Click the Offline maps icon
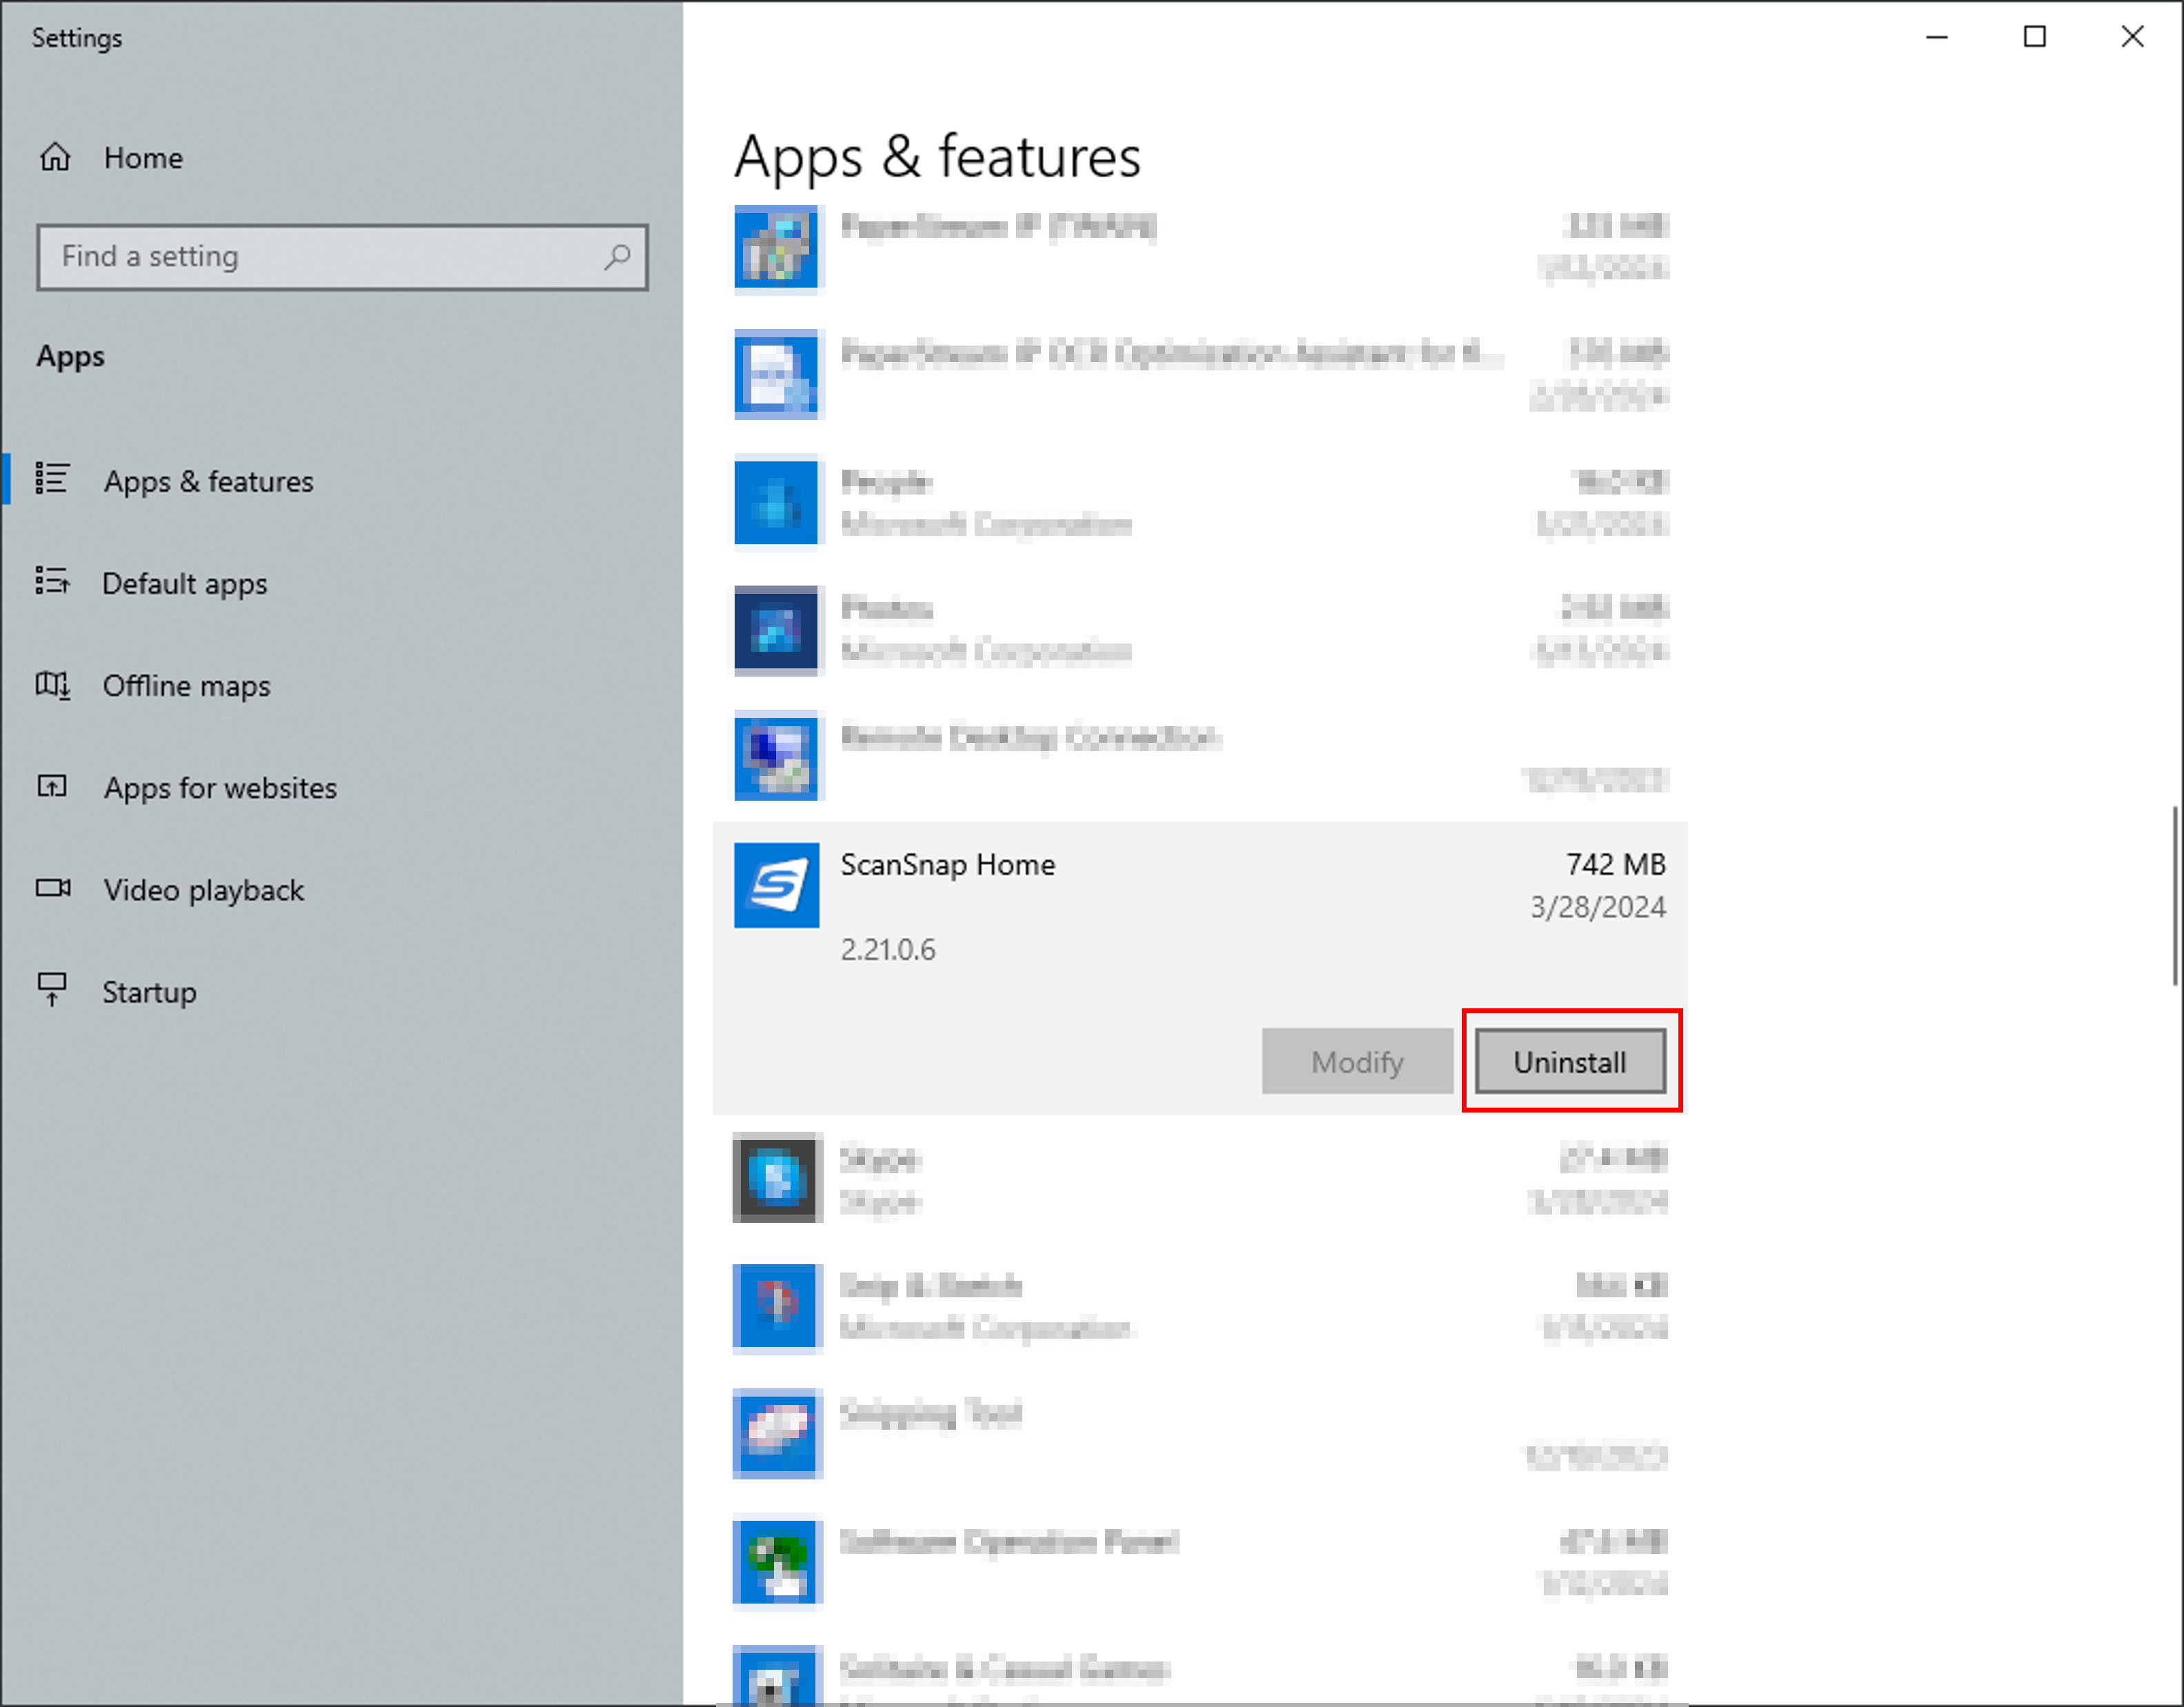The width and height of the screenshot is (2184, 1707). 52,684
